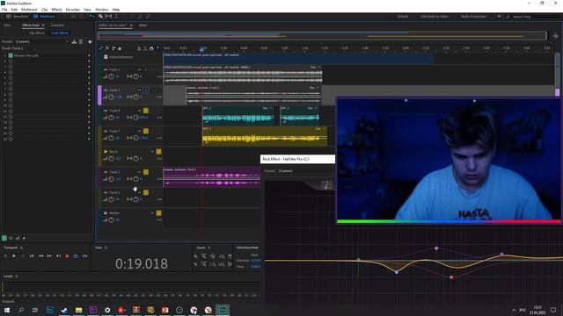Select the Razor tool in the toolbar
This screenshot has height=316, width=563.
point(101,17)
